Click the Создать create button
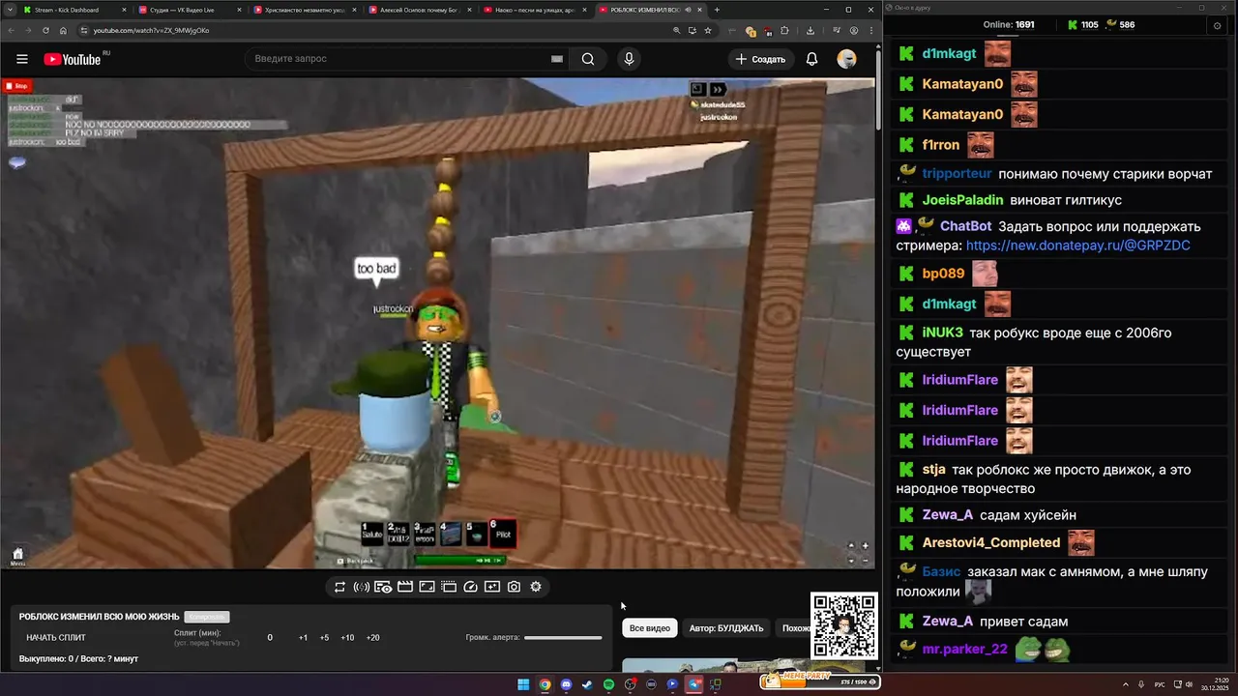Screen dimensions: 1238x696 click(760, 59)
